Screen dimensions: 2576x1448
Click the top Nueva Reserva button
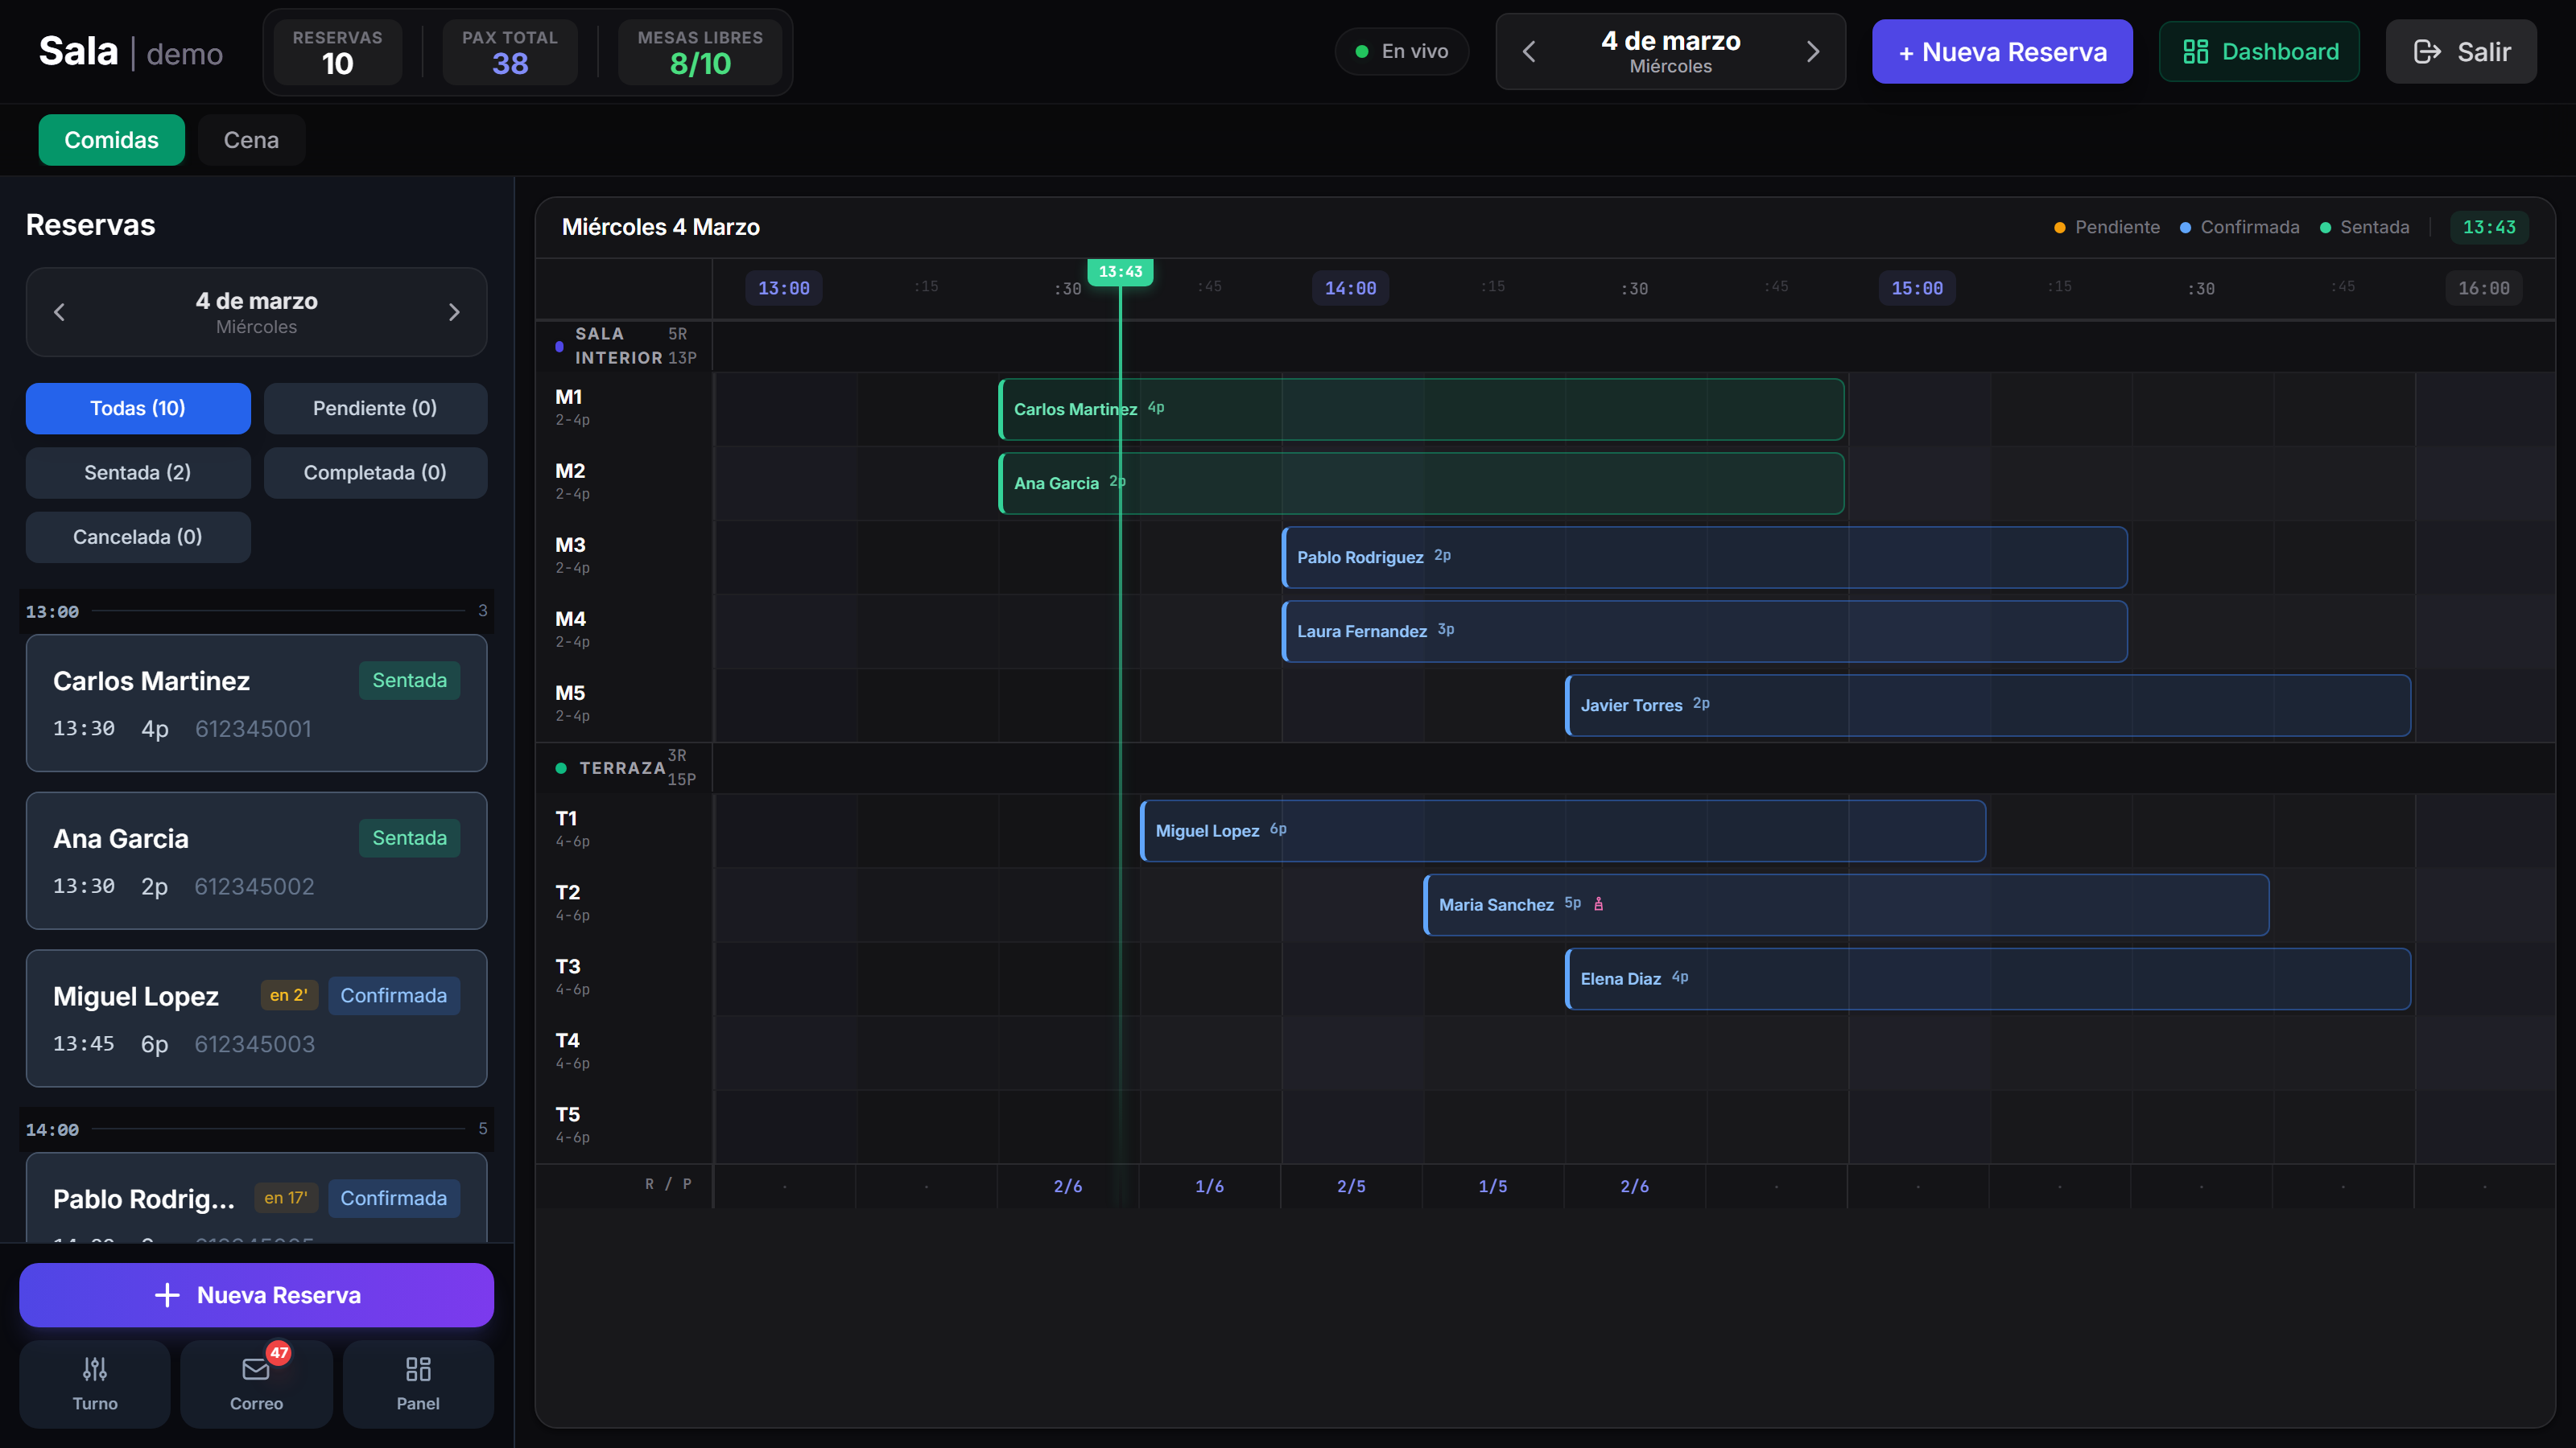[2002, 52]
